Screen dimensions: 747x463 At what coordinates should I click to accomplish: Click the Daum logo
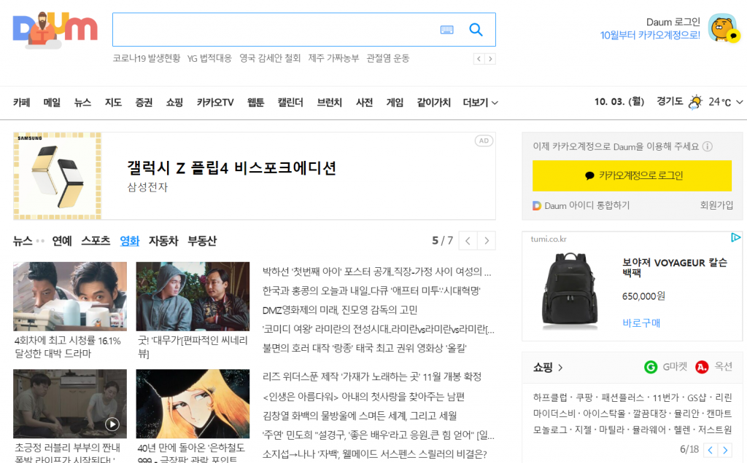(x=53, y=27)
